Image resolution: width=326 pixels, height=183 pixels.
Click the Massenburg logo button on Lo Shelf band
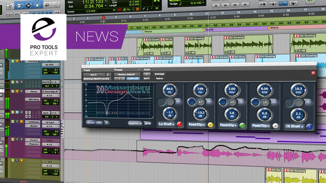[161, 102]
